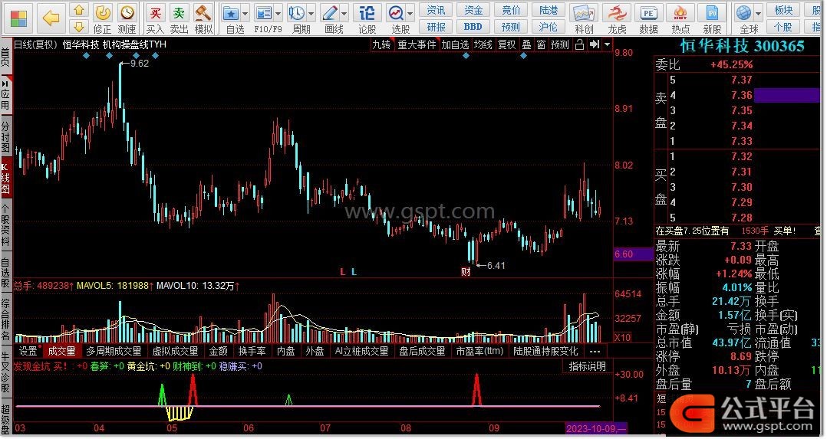Viewport: 827px width, 439px height.
Task: Open the 模拟 simulated trading icon
Action: (x=203, y=18)
